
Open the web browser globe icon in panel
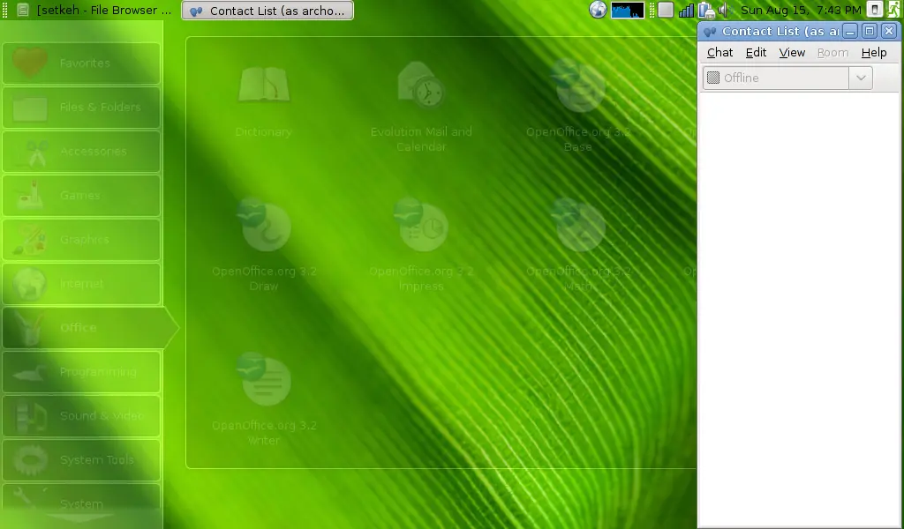click(598, 10)
